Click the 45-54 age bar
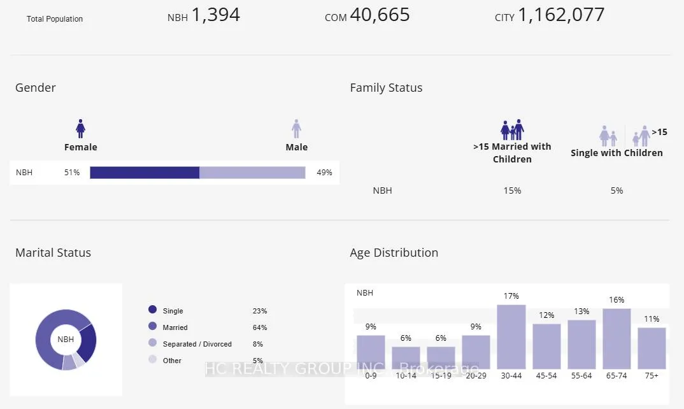 [x=546, y=347]
